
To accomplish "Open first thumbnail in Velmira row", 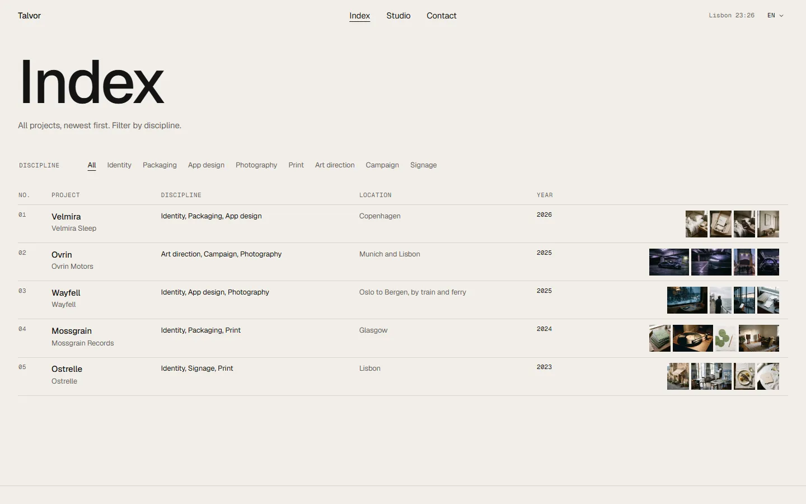I will [696, 224].
